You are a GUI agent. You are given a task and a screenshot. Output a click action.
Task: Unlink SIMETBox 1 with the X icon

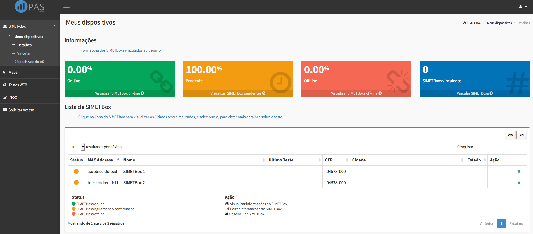tap(519, 172)
